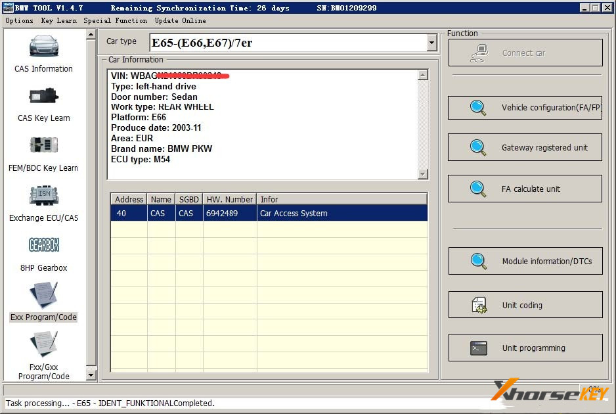Click ECU type: M54 line

point(141,159)
